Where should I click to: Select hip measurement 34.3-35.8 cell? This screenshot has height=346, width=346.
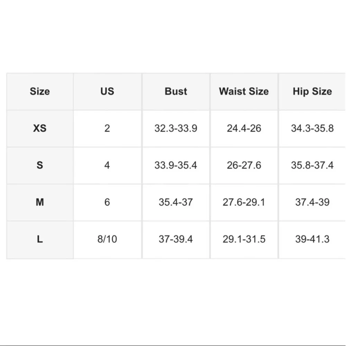(x=312, y=128)
